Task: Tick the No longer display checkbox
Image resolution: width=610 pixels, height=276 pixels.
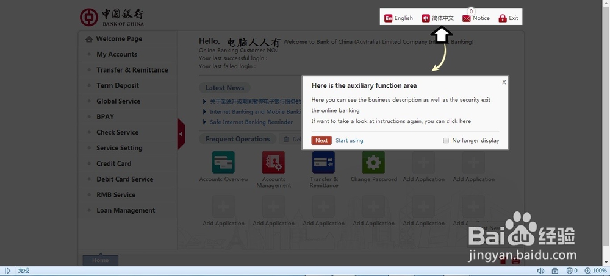Action: (447, 140)
